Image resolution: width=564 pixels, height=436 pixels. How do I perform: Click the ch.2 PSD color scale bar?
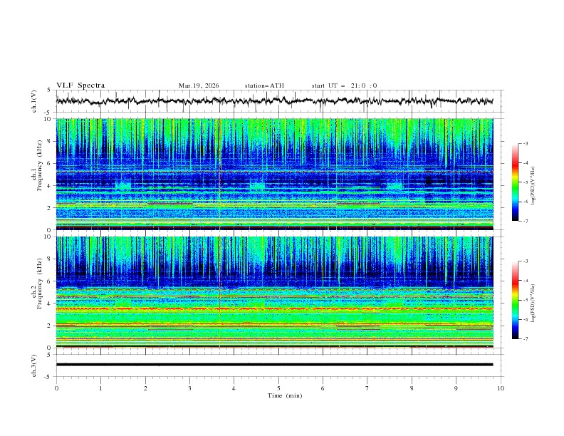coord(516,300)
